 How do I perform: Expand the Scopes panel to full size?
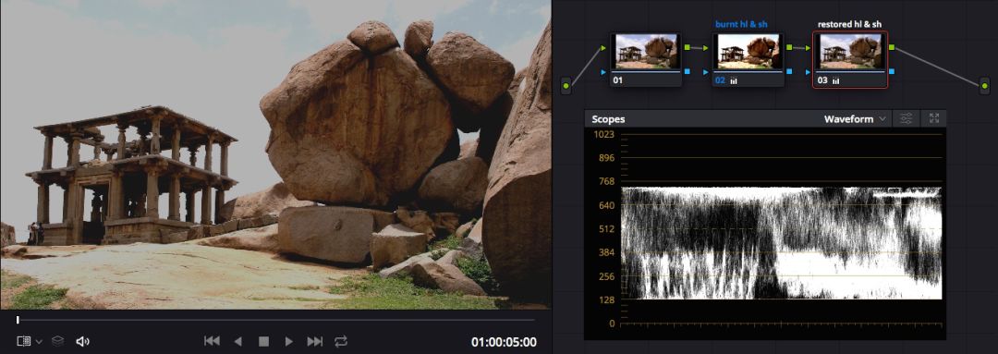(933, 118)
